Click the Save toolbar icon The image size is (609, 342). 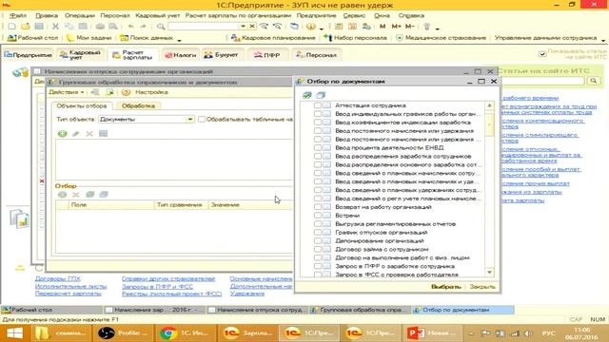tap(39, 27)
